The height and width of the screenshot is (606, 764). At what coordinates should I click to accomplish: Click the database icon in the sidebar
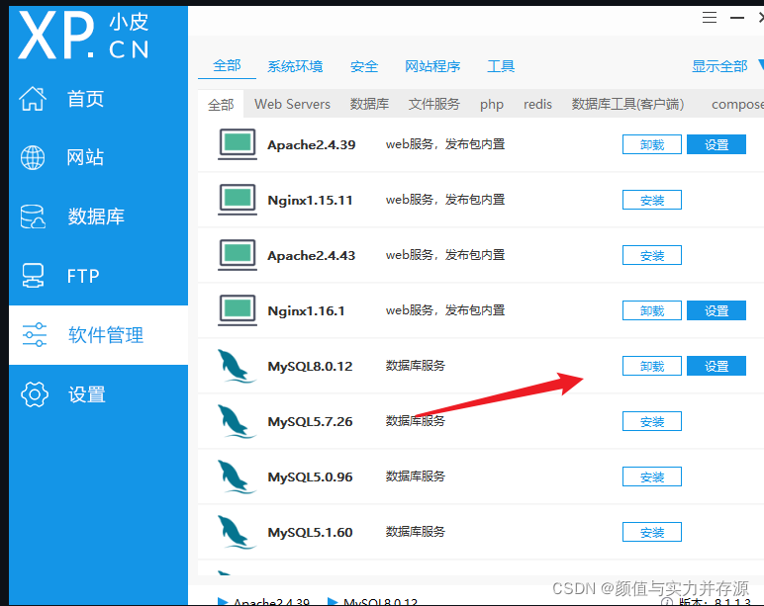pos(33,216)
